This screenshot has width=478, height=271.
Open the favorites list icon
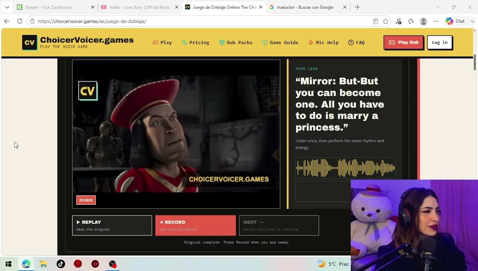(x=411, y=21)
